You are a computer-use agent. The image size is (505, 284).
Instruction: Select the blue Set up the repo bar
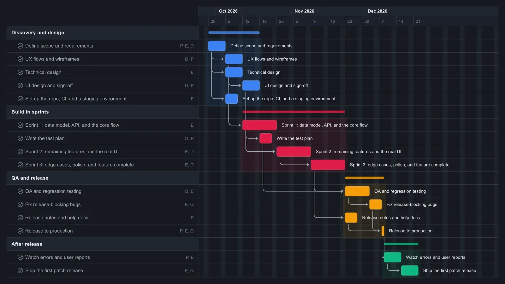[231, 99]
